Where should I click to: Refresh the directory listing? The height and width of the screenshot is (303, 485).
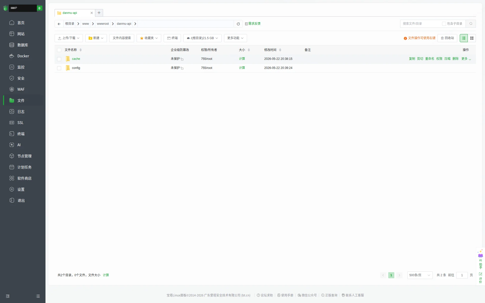238,24
